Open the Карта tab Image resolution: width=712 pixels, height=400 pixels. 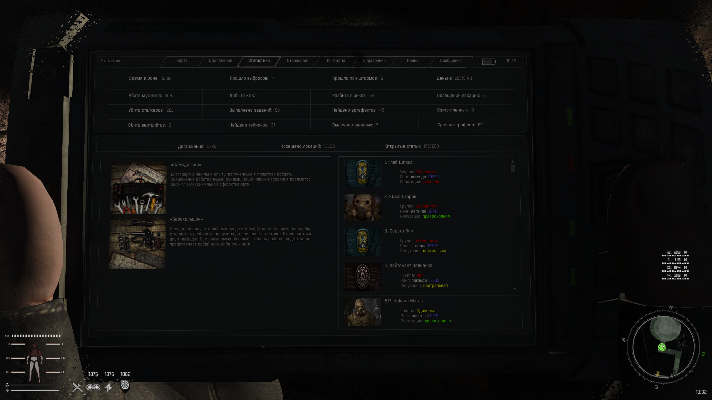pos(182,61)
